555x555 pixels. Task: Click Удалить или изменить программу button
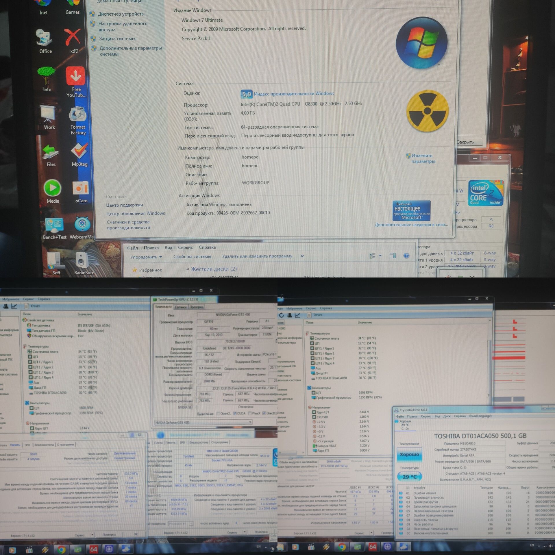coord(257,256)
